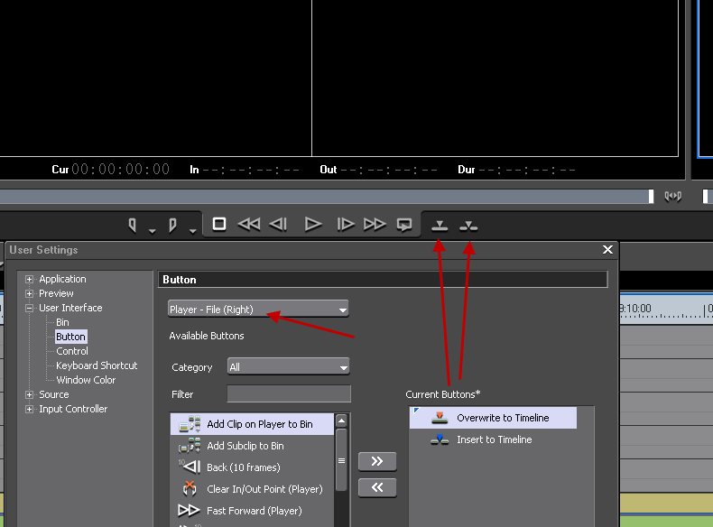This screenshot has width=713, height=527.
Task: Collapse the User Interface tree node
Action: [x=30, y=309]
